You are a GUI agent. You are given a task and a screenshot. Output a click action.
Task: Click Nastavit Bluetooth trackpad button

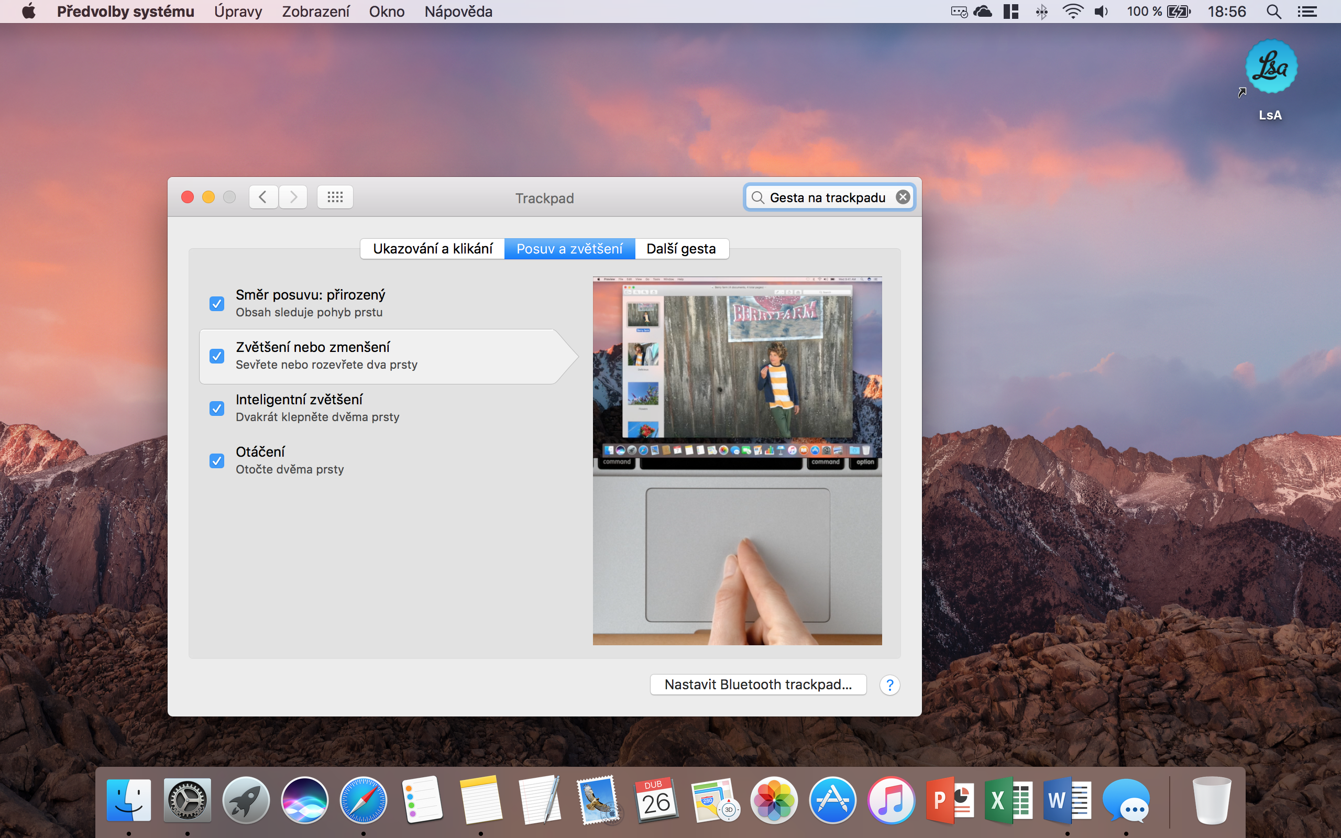click(757, 685)
